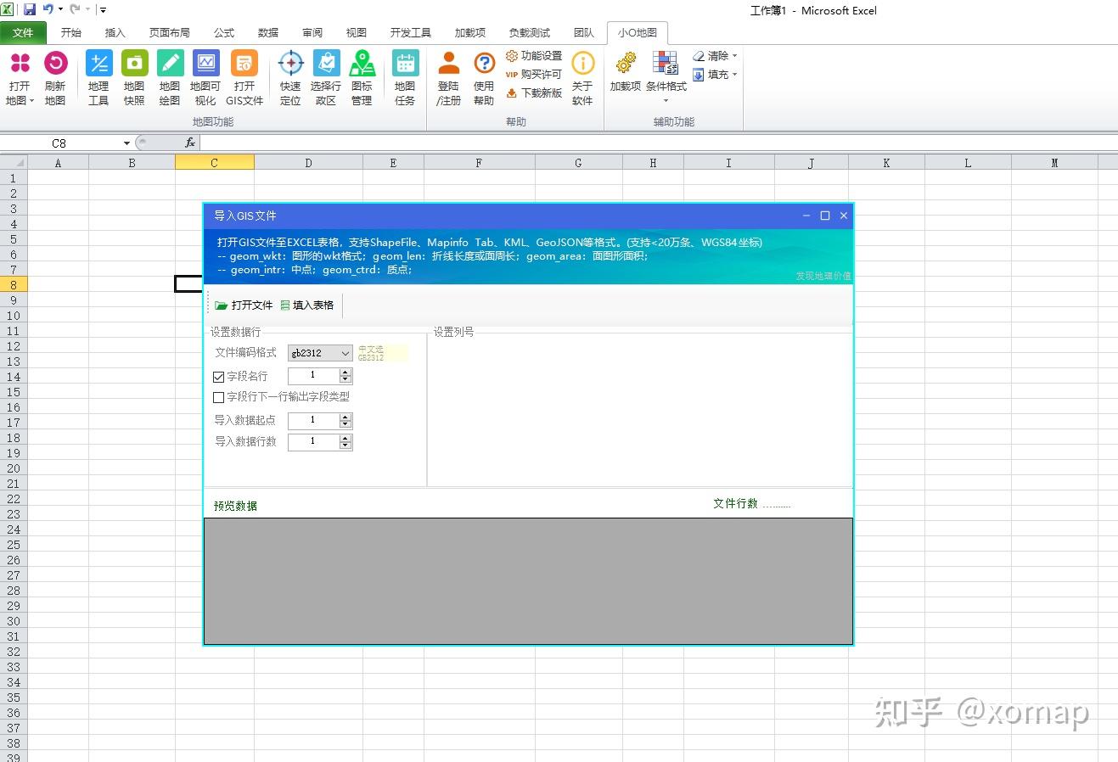The height and width of the screenshot is (762, 1118).
Task: Enable the 字段名行 checkbox
Action: click(x=218, y=376)
